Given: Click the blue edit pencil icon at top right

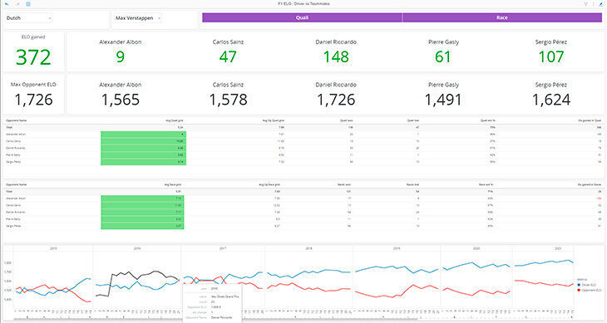Looking at the screenshot, I should (601, 4).
